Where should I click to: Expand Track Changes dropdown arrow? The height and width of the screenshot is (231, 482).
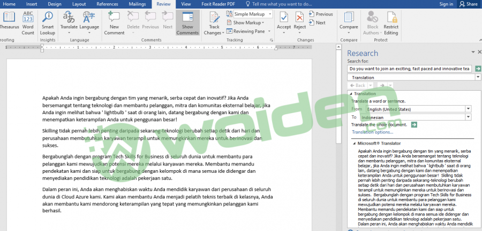(x=223, y=33)
